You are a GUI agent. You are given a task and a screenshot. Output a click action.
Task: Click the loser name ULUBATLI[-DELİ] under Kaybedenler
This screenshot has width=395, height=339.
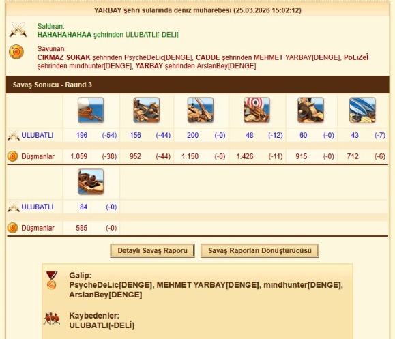tap(102, 325)
